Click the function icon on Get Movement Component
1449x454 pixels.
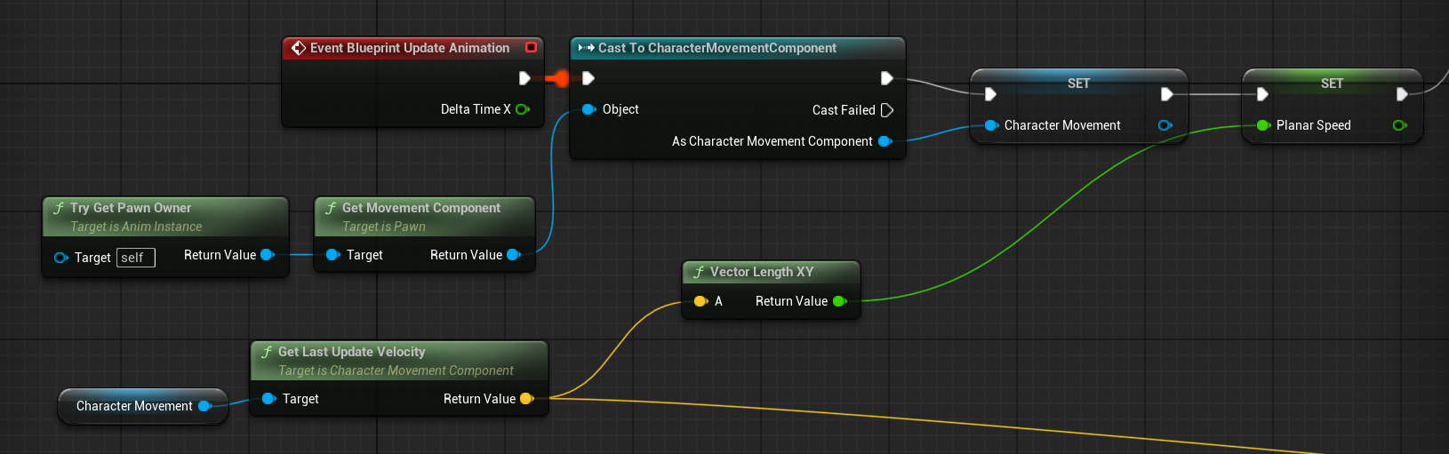coord(331,208)
